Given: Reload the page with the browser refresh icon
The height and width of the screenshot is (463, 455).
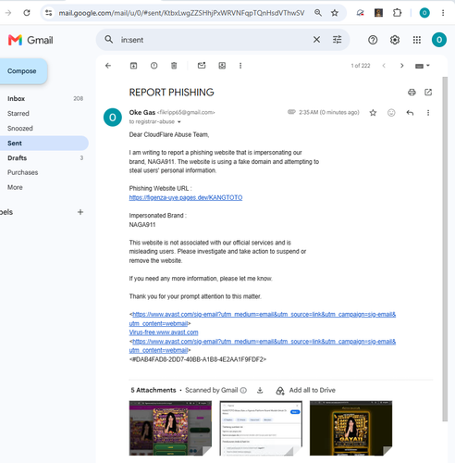Looking at the screenshot, I should tap(27, 13).
